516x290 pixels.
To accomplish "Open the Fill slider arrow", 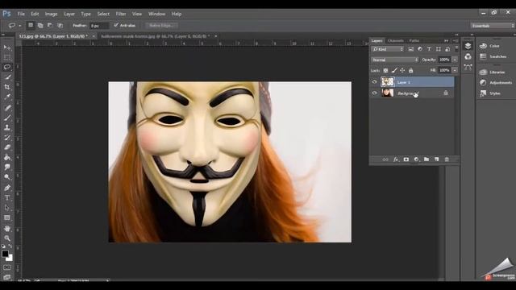I will pyautogui.click(x=455, y=70).
